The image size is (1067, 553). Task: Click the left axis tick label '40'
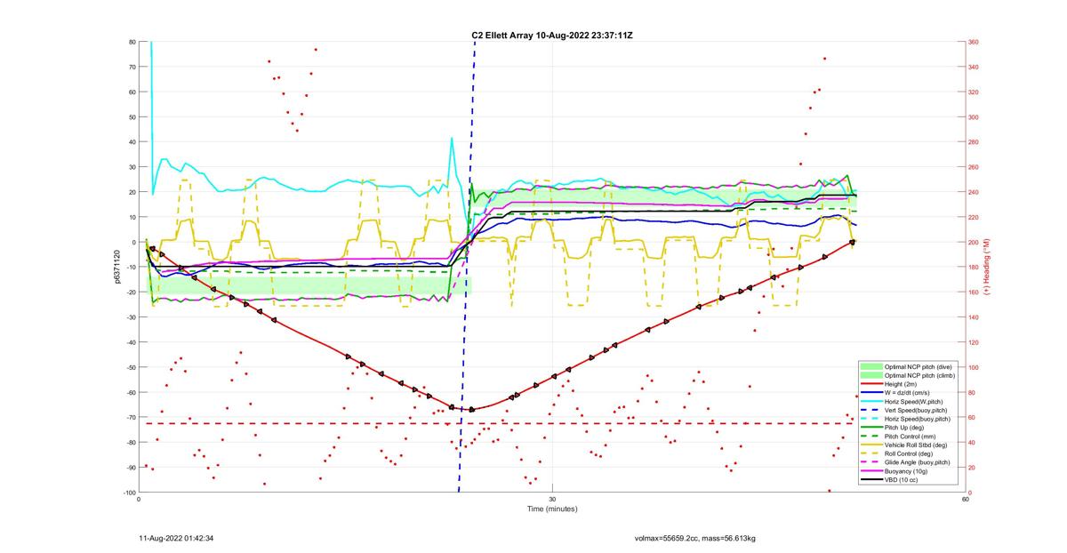[132, 142]
